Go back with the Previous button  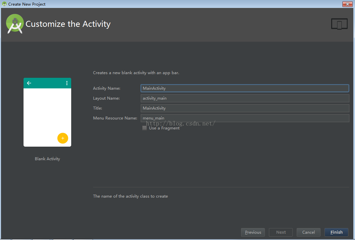pyautogui.click(x=253, y=232)
